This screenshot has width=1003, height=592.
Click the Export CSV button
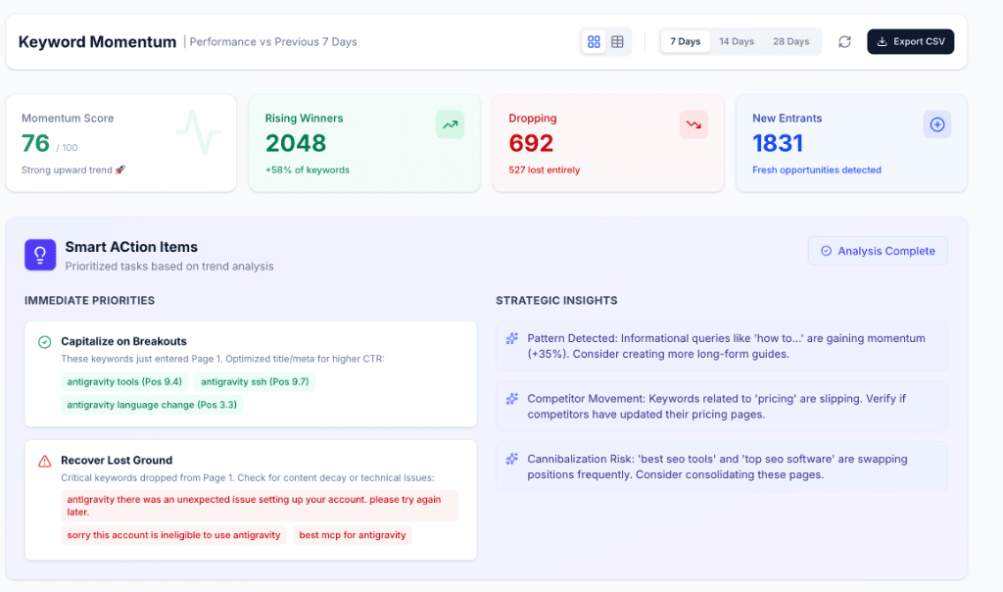point(910,41)
